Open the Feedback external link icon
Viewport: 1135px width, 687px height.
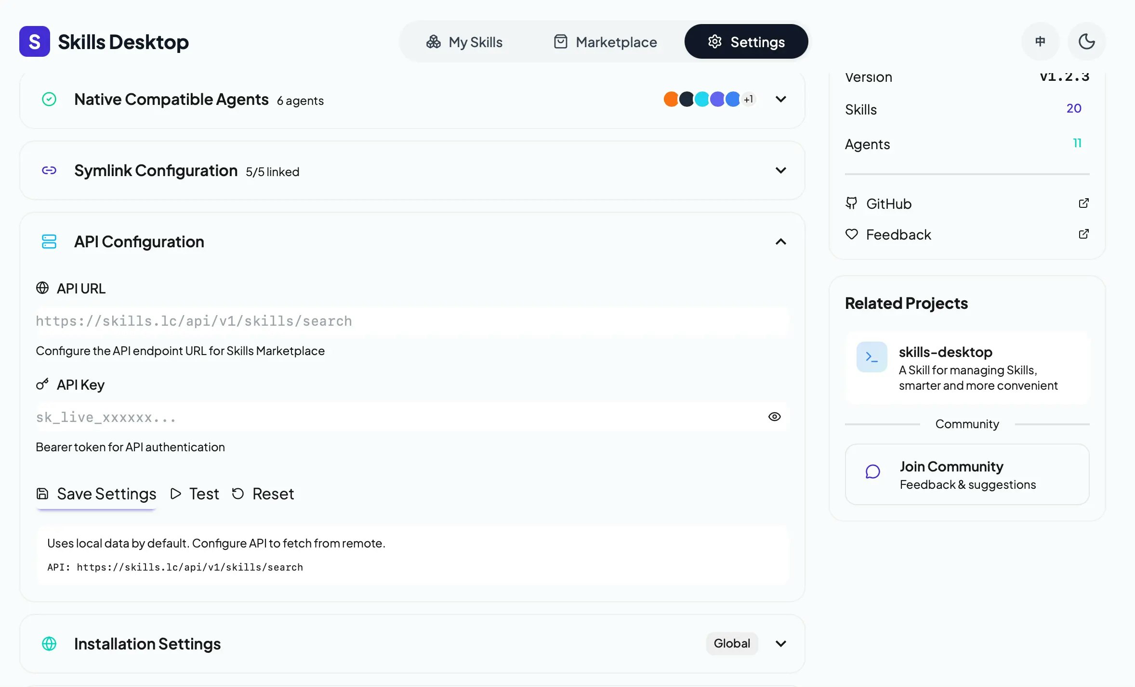1083,234
